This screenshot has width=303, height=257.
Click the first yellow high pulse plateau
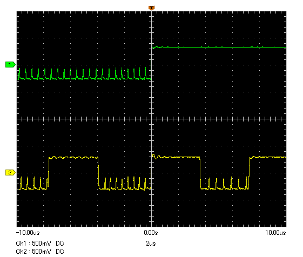coord(73,158)
